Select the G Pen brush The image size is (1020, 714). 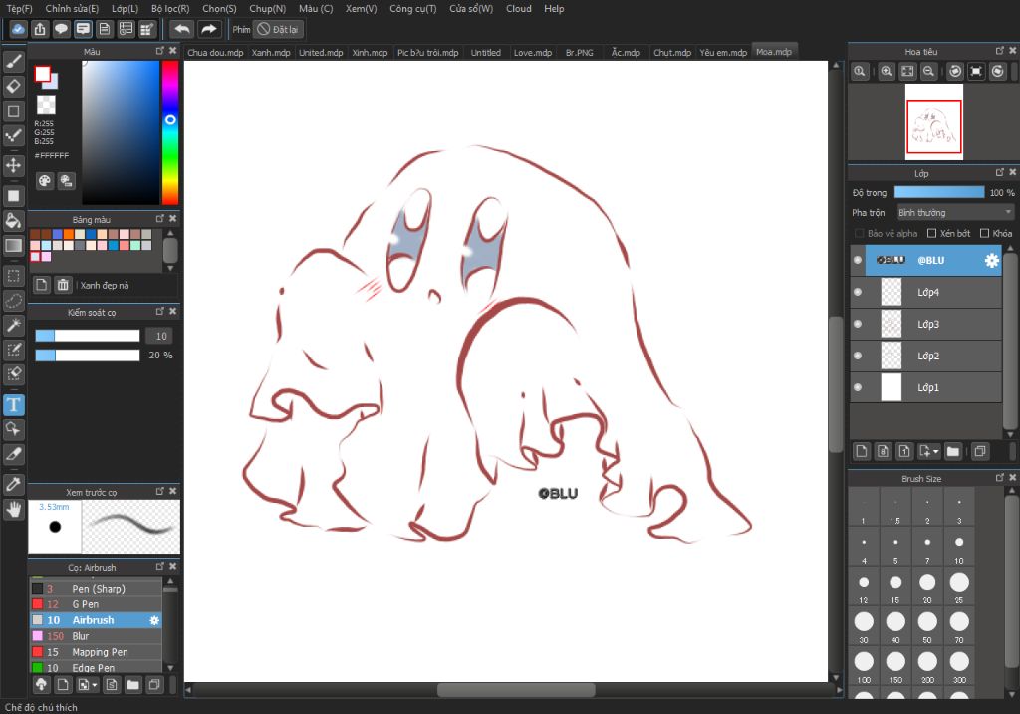click(x=96, y=604)
